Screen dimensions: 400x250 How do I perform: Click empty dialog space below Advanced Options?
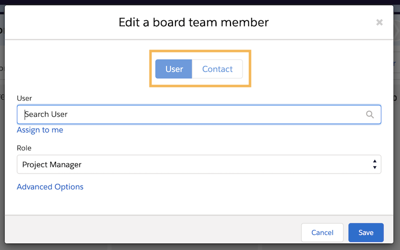pos(199,203)
